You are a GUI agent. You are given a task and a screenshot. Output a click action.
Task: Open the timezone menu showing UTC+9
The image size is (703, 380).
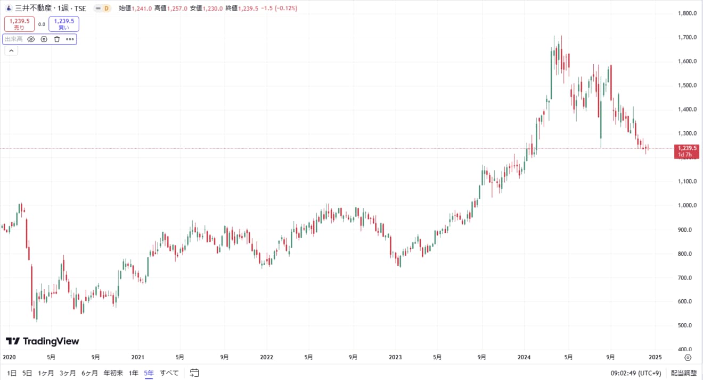[635, 373]
